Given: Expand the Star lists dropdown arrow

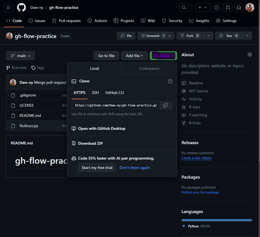Looking at the screenshot, I should [247, 36].
